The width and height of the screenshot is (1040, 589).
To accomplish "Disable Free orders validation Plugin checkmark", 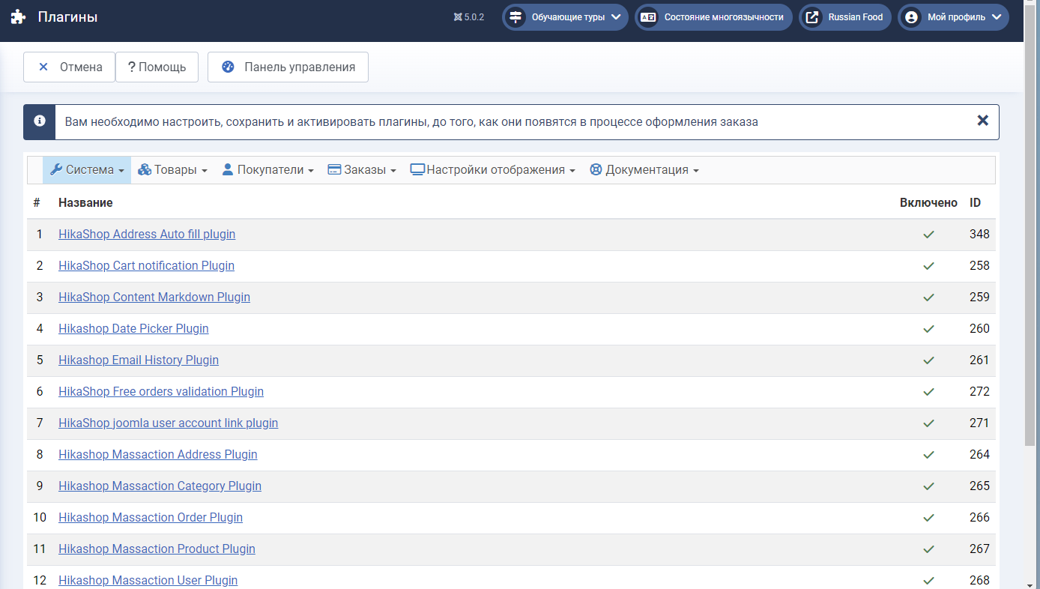I will (x=929, y=392).
